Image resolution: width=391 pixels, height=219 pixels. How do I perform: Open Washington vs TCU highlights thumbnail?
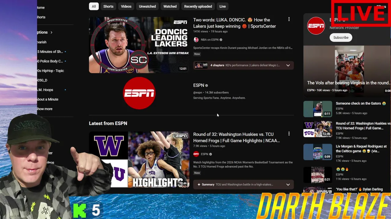(x=139, y=159)
